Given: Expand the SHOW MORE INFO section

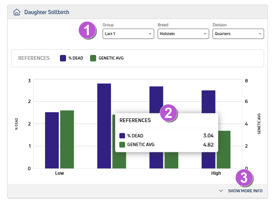Looking at the screenshot, I should coord(245,191).
